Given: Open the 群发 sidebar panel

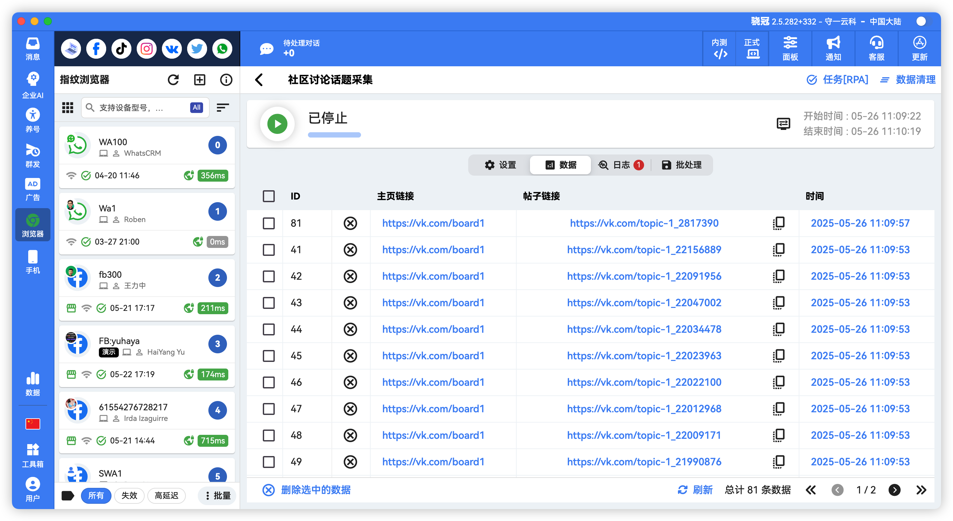Looking at the screenshot, I should click(33, 156).
